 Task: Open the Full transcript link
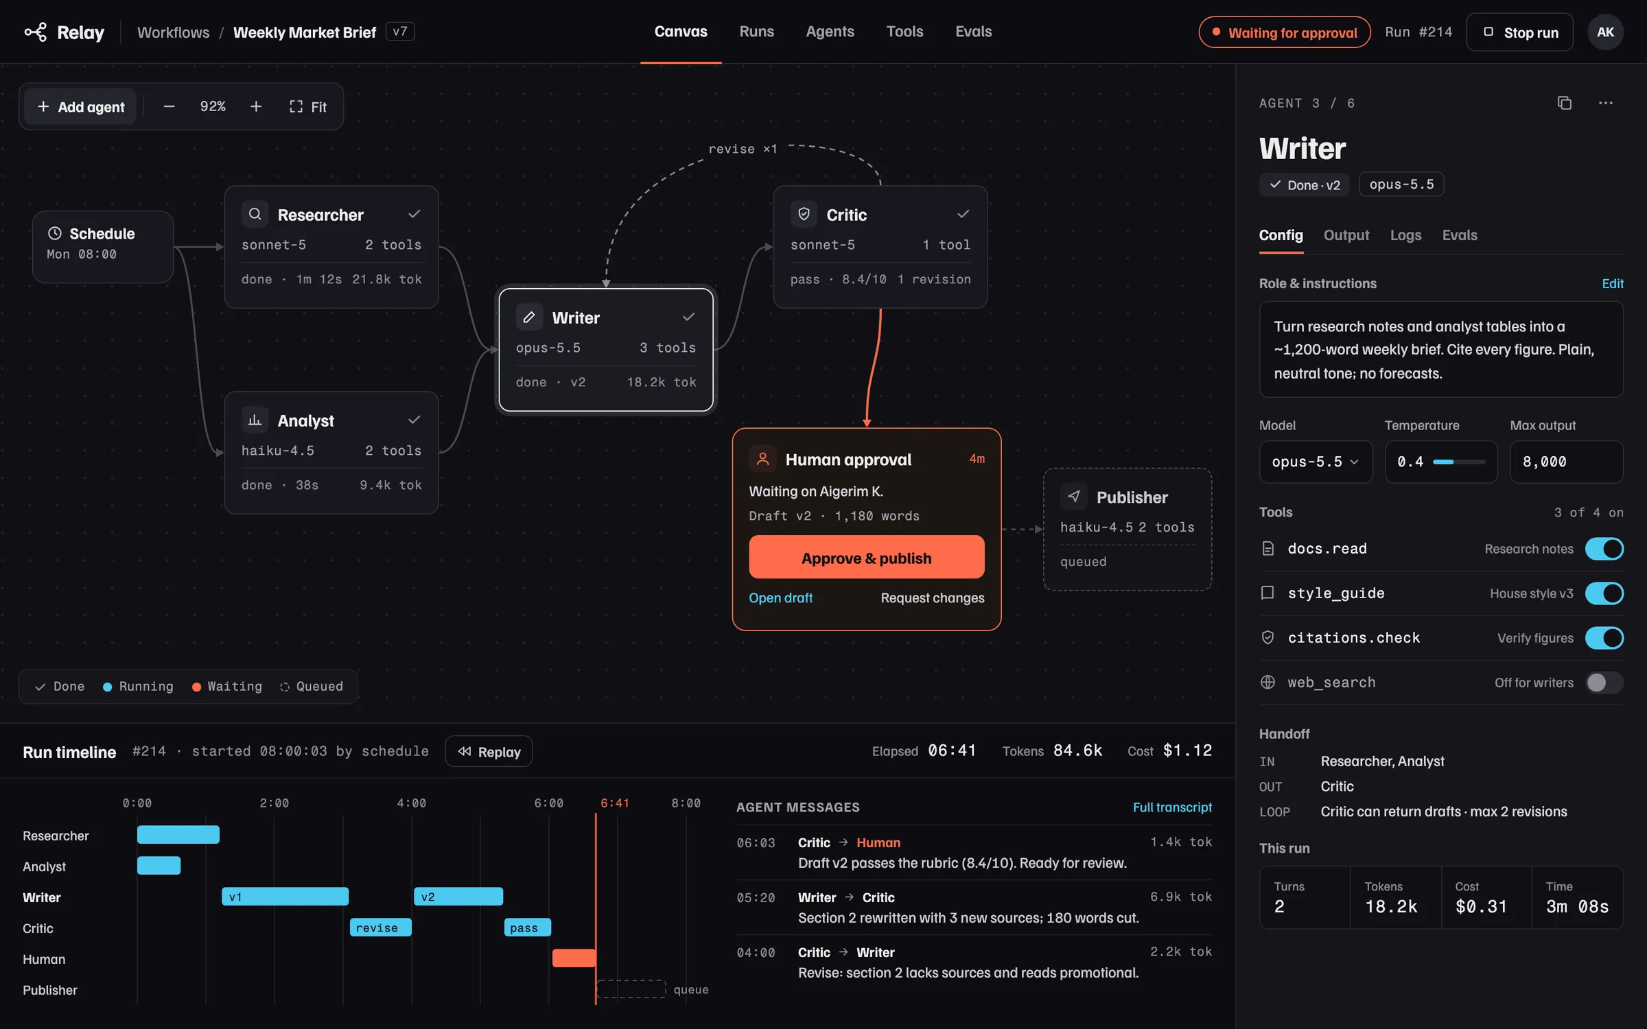point(1172,807)
